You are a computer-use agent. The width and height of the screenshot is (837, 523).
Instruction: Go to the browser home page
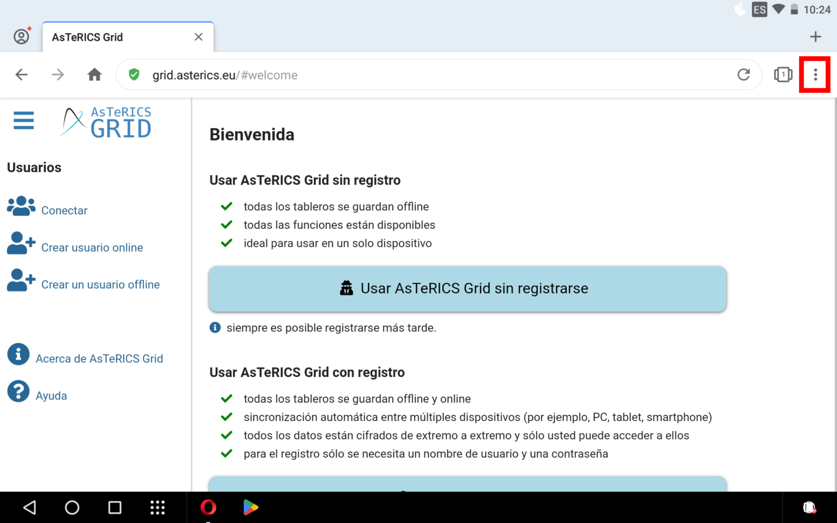[94, 75]
